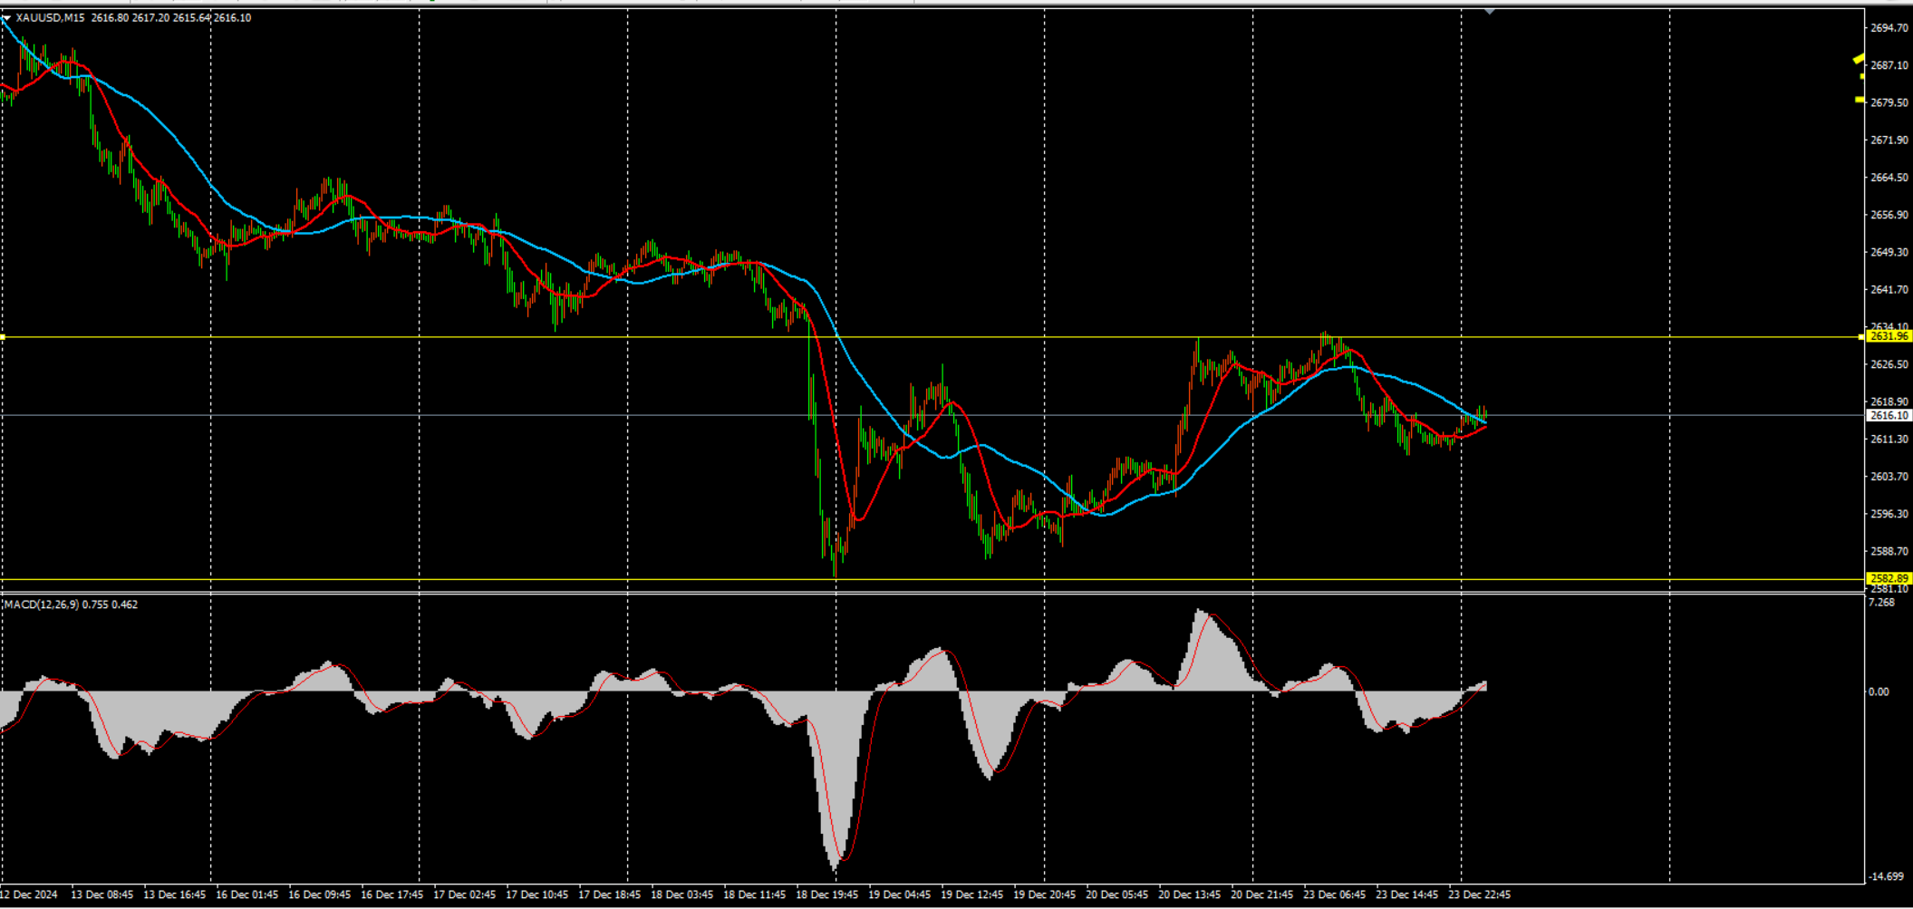Viewport: 1913px width, 909px height.
Task: Click the 17 Dec 02:45 time label
Action: tap(464, 894)
